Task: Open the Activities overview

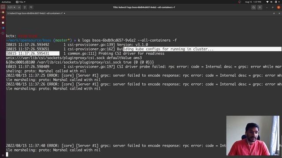Action: coord(6,2)
